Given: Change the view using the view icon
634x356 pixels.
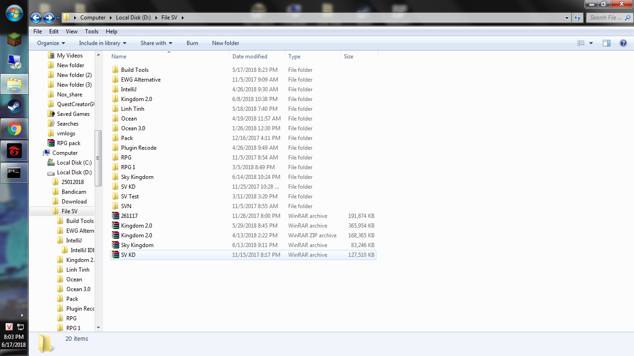Looking at the screenshot, I should pos(581,43).
